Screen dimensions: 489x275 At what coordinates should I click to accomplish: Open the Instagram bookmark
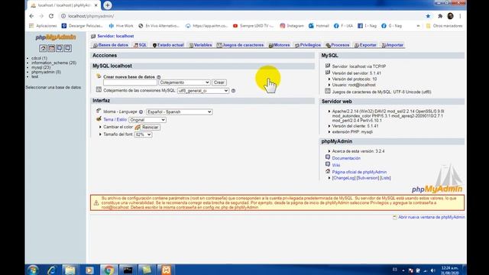[x=292, y=26]
